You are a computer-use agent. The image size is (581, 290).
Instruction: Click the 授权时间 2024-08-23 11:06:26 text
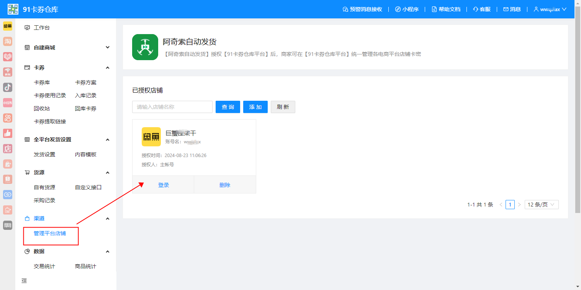pyautogui.click(x=174, y=156)
